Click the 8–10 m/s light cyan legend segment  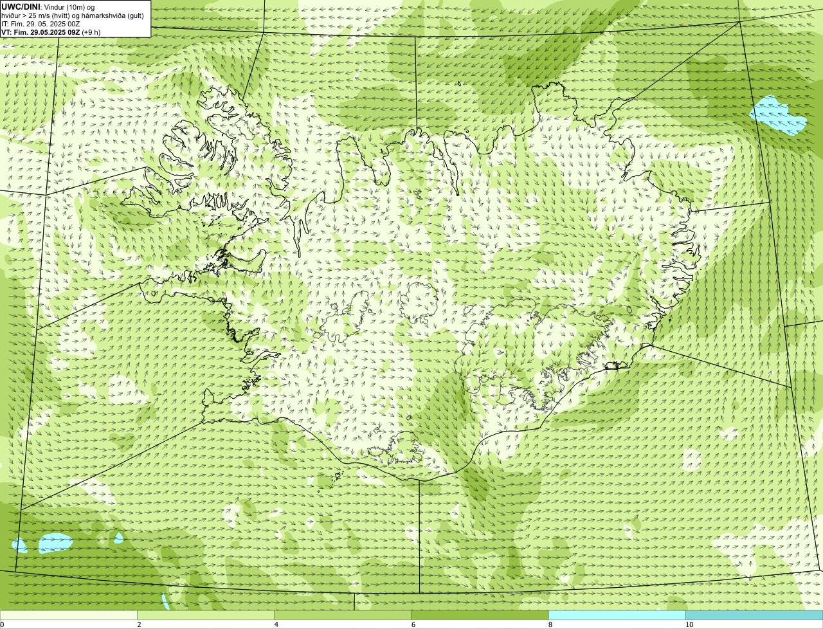[x=617, y=615]
